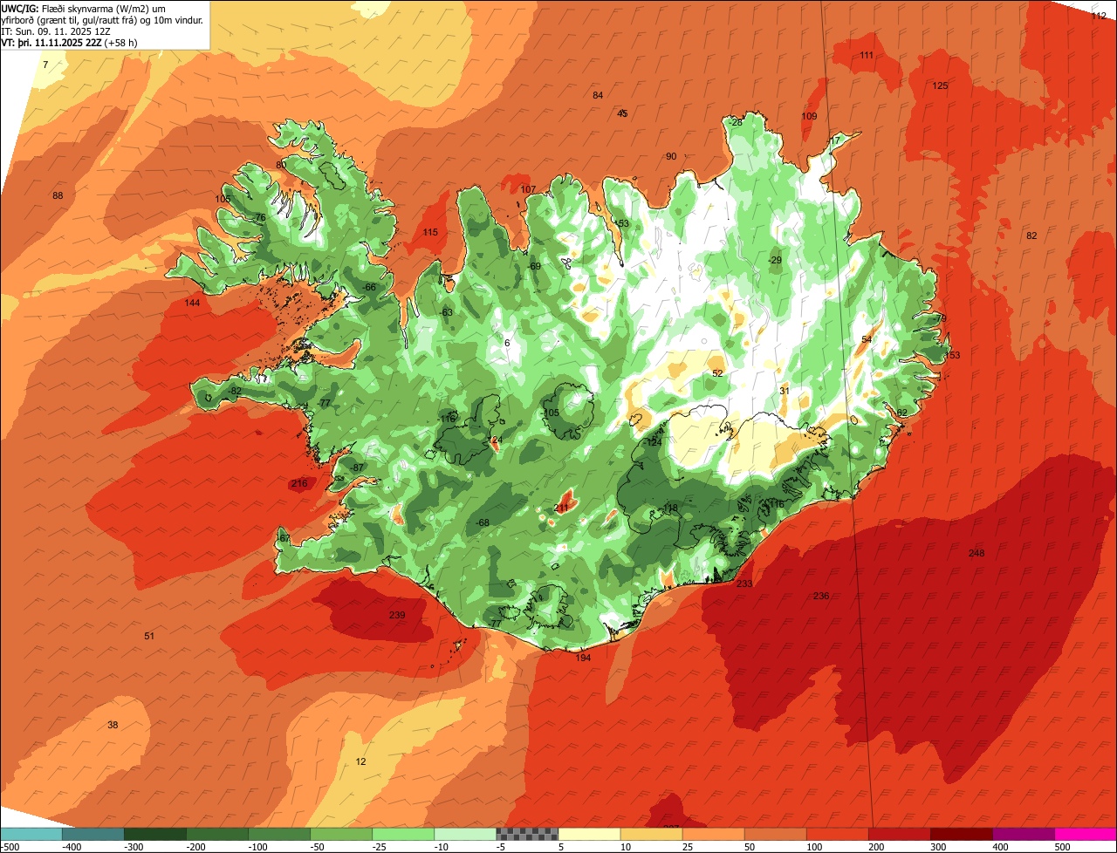Screen dimensions: 1117x853
Task: Click the light teal swatch between -500 and -400
Action: coord(31,834)
